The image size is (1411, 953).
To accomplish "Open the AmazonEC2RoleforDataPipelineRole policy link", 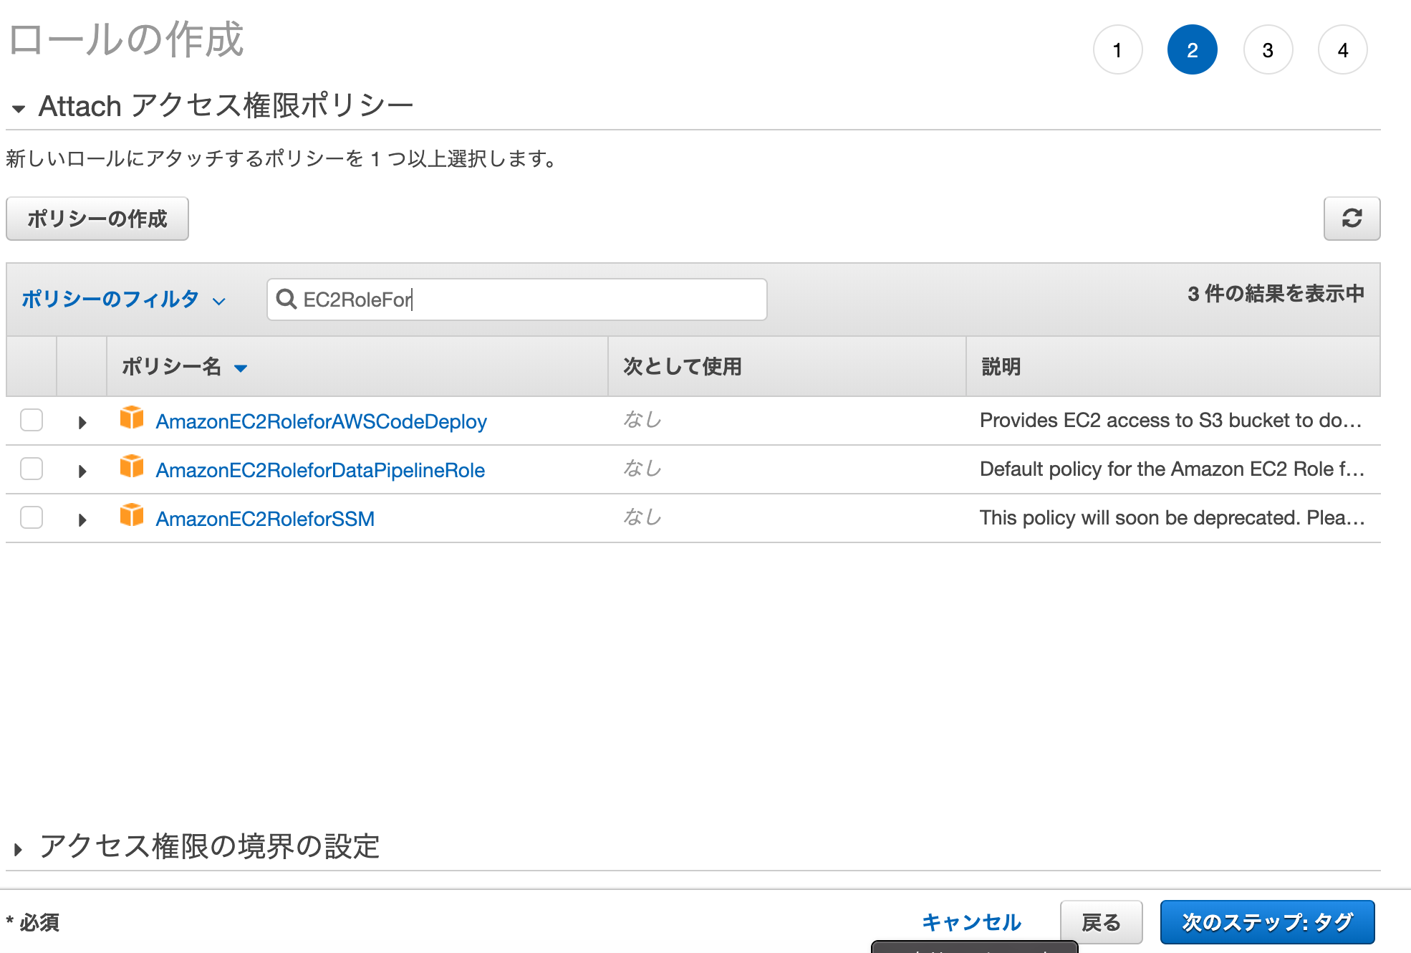I will (x=320, y=470).
